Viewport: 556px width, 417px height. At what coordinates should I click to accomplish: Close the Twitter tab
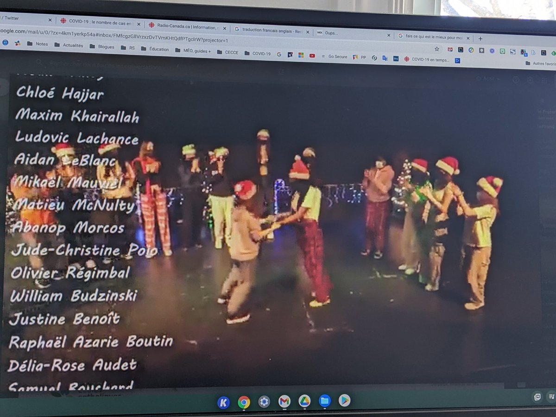[x=51, y=20]
